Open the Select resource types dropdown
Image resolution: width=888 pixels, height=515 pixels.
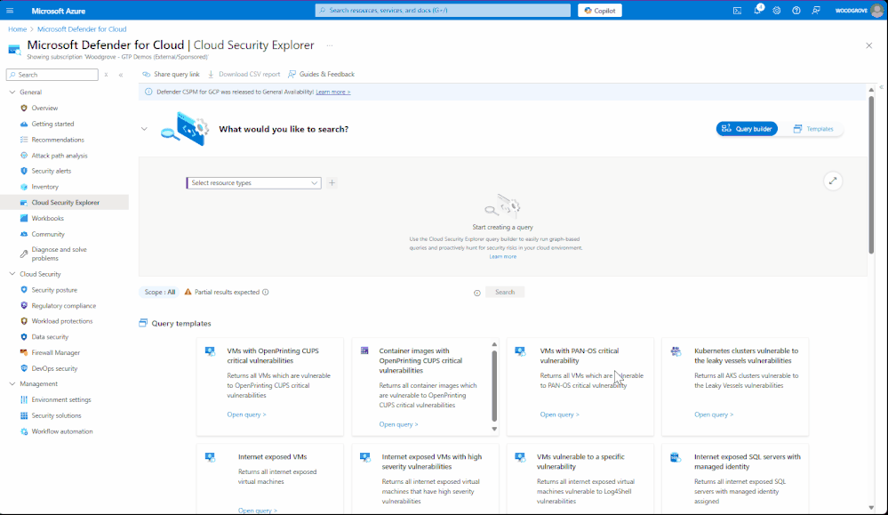point(253,183)
